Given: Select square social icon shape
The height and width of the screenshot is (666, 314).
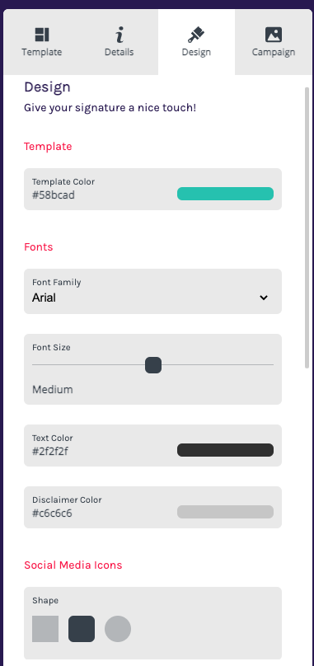Looking at the screenshot, I should coord(45,629).
